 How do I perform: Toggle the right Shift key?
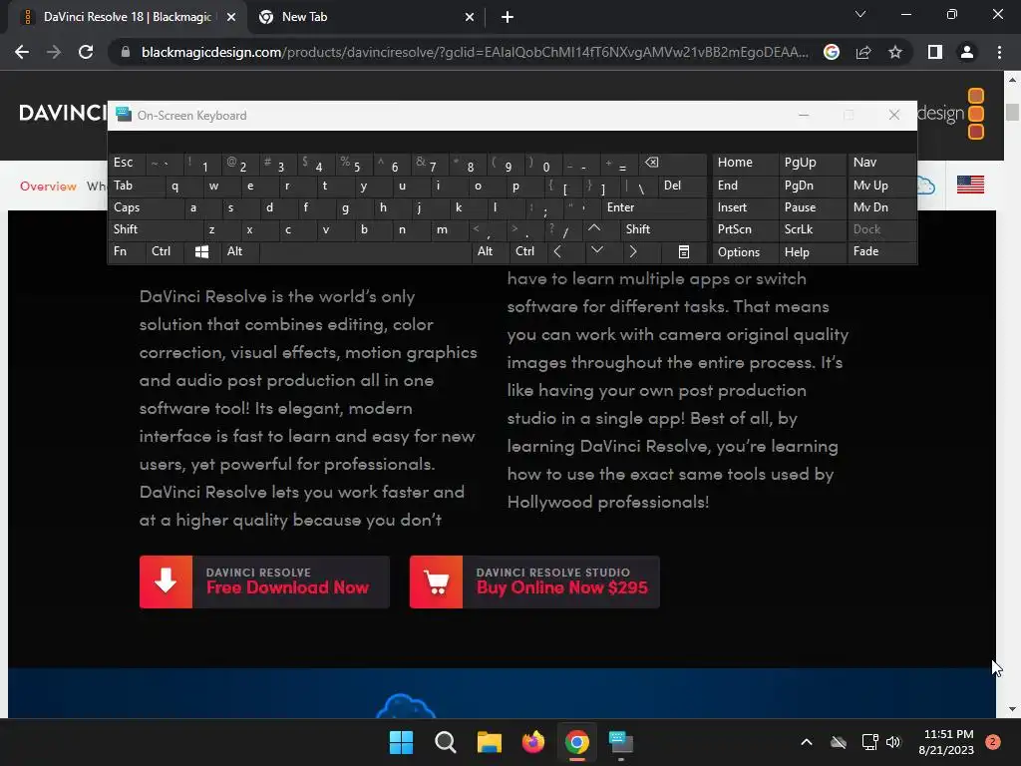coord(664,229)
